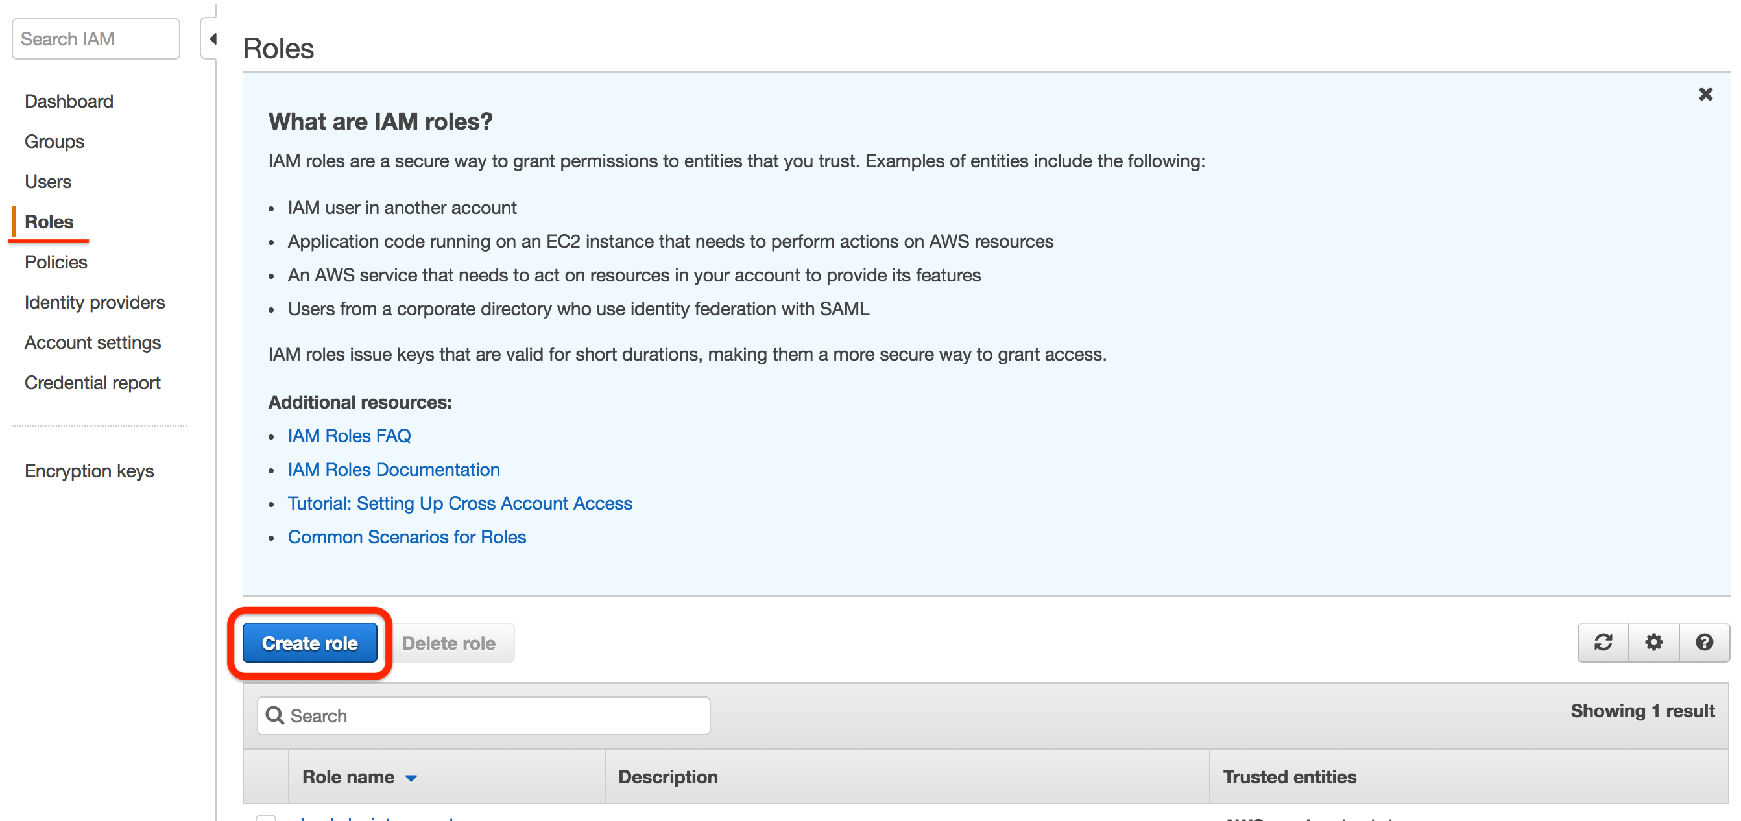Click the help question mark icon
Image resolution: width=1741 pixels, height=821 pixels.
tap(1704, 642)
